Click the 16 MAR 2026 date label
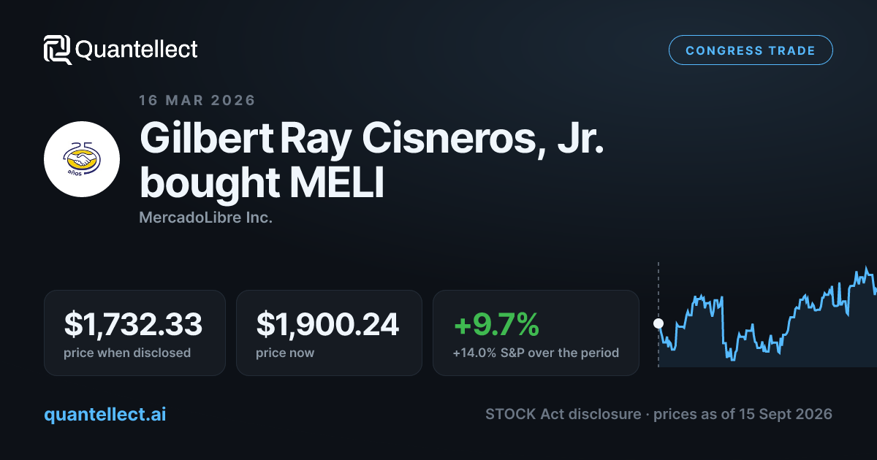The image size is (877, 460). coord(197,100)
